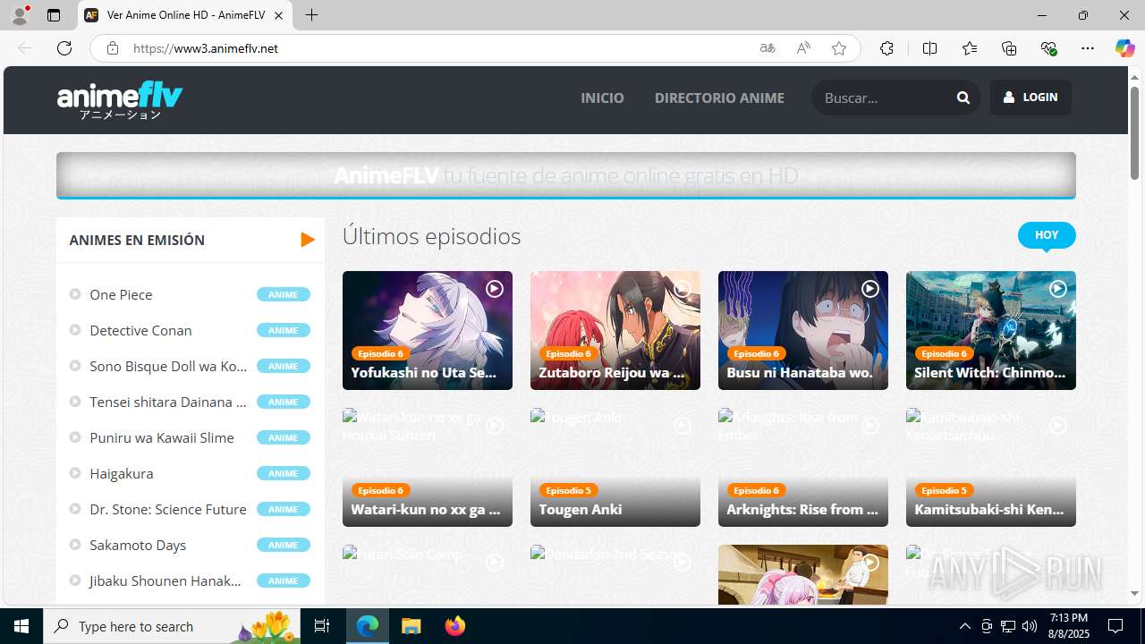
Task: Add page to favorites with star icon
Action: pyautogui.click(x=839, y=48)
